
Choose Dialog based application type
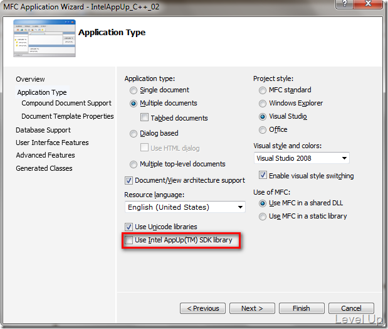134,134
